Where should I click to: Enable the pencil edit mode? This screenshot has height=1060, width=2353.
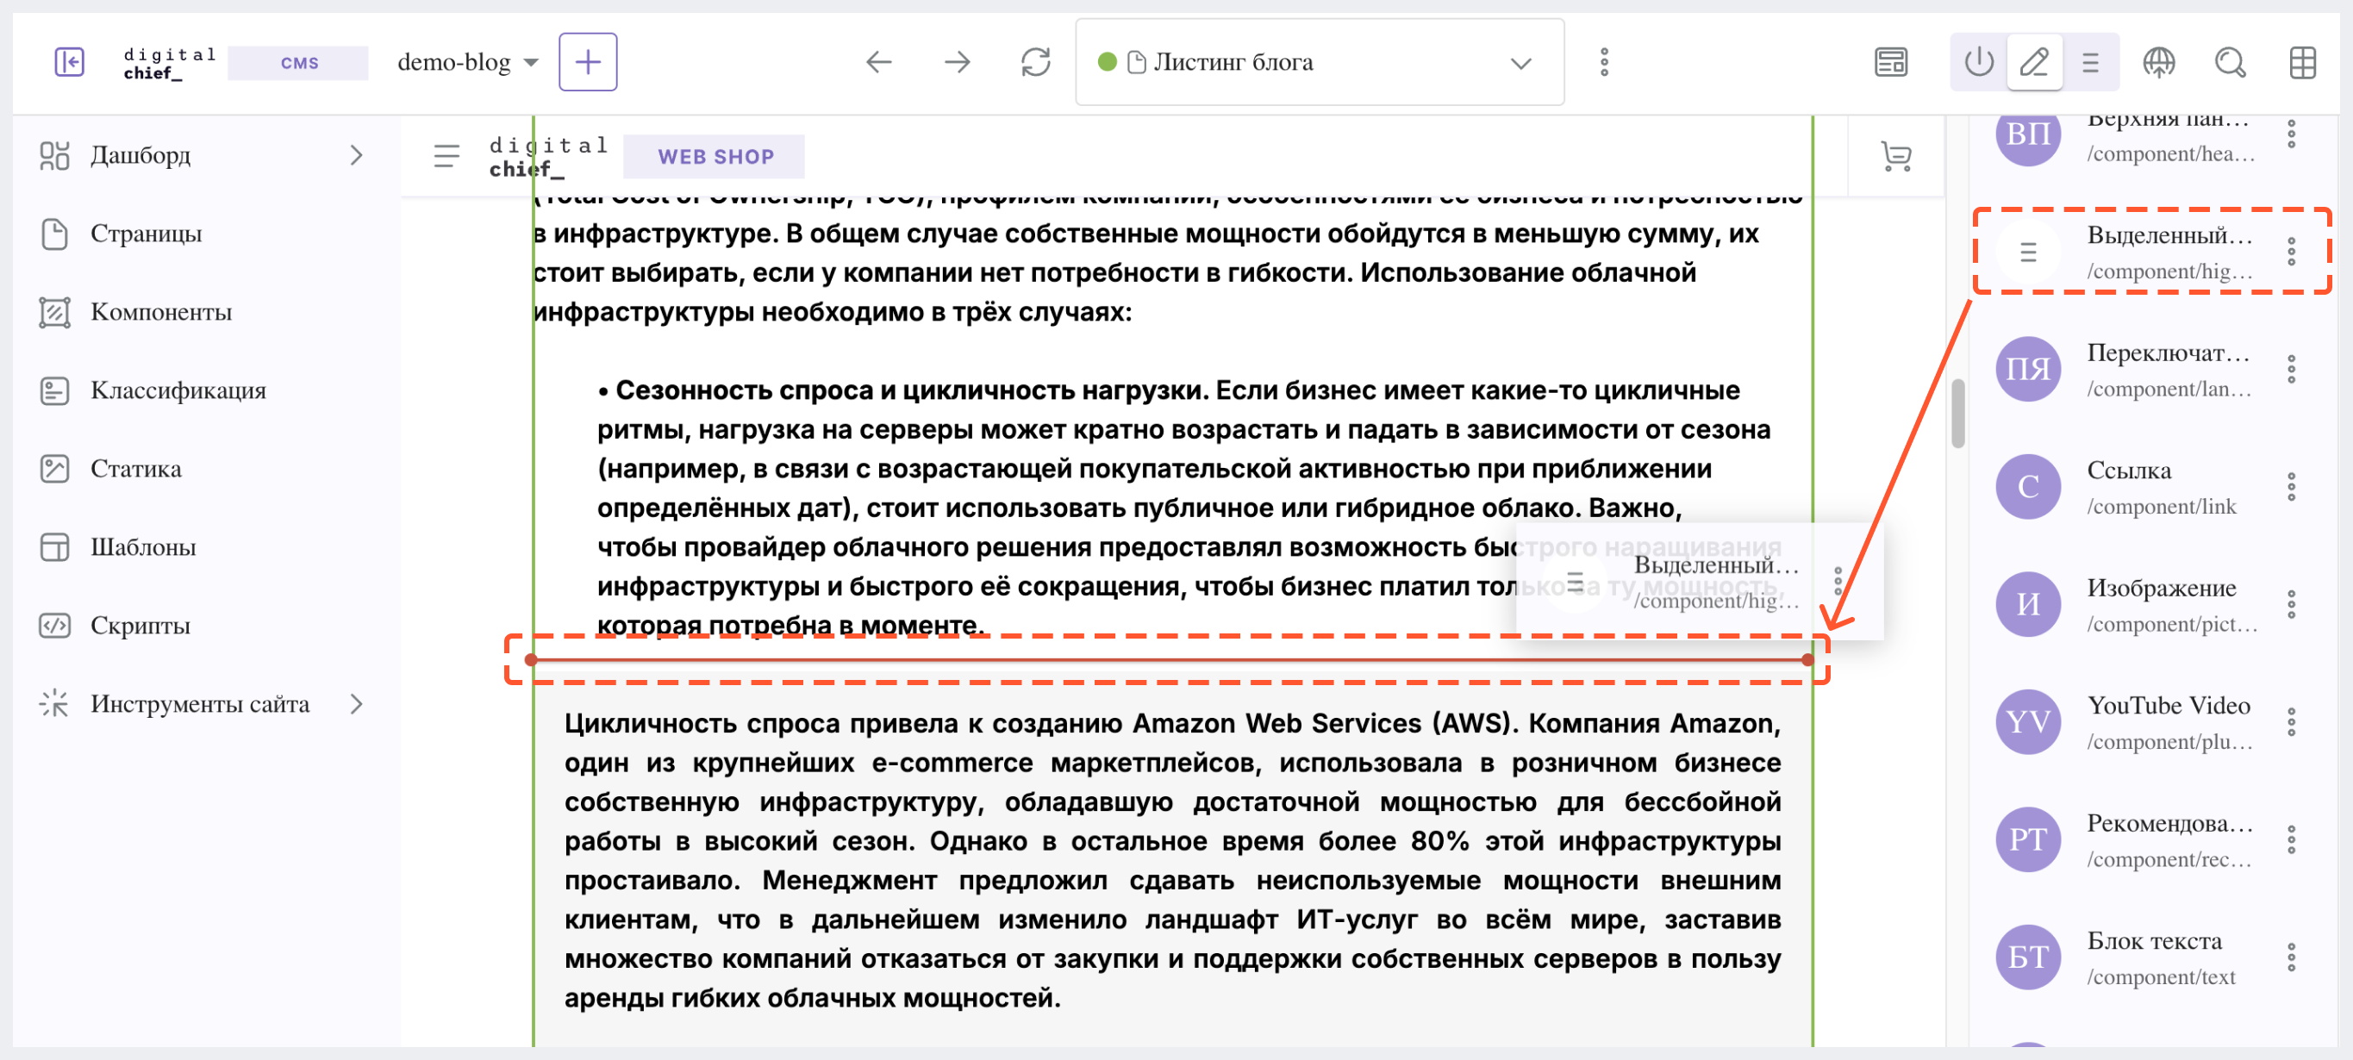tap(2034, 62)
